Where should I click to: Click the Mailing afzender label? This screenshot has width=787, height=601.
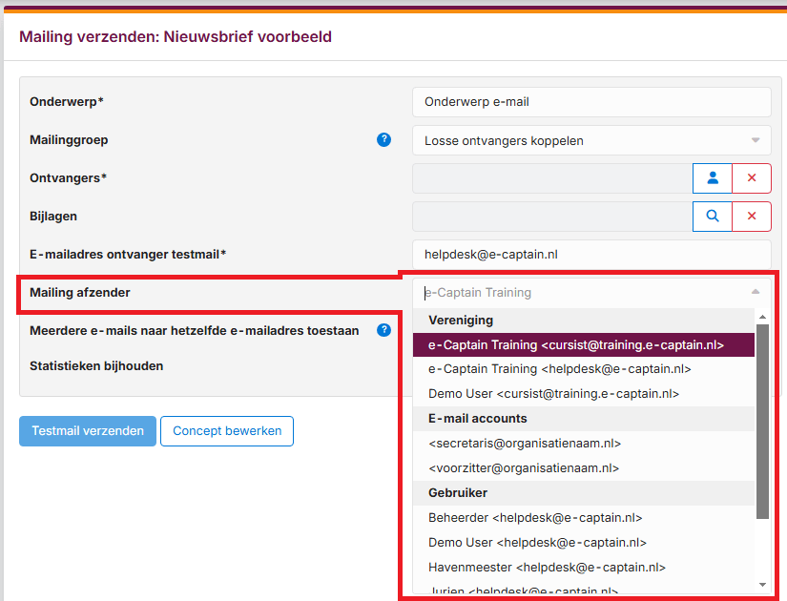[x=80, y=292]
